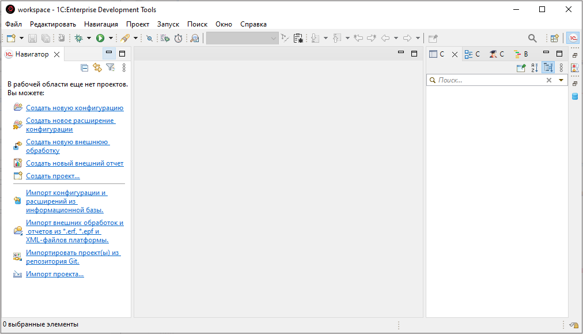Image resolution: width=583 pixels, height=334 pixels.
Task: Open the Запуск menu
Action: click(168, 24)
